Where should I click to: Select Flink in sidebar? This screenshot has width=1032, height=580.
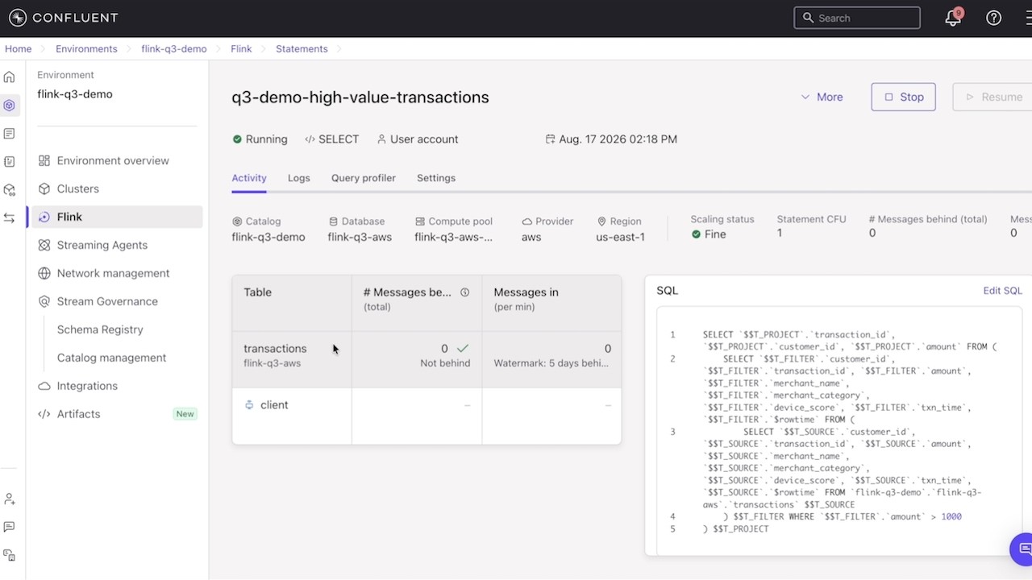pos(115,217)
